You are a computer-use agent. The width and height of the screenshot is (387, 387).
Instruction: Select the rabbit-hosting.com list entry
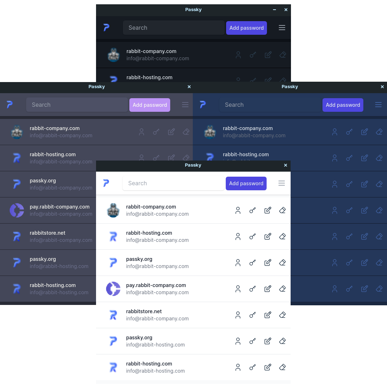(149, 236)
